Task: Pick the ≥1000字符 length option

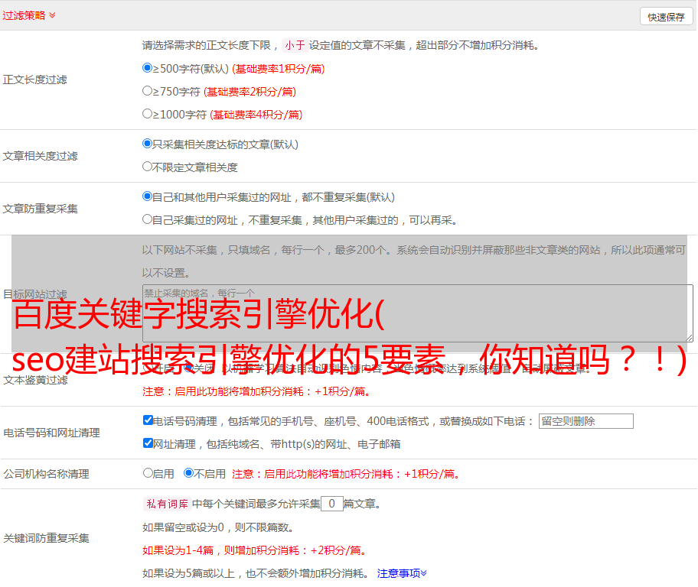Action: (x=147, y=113)
